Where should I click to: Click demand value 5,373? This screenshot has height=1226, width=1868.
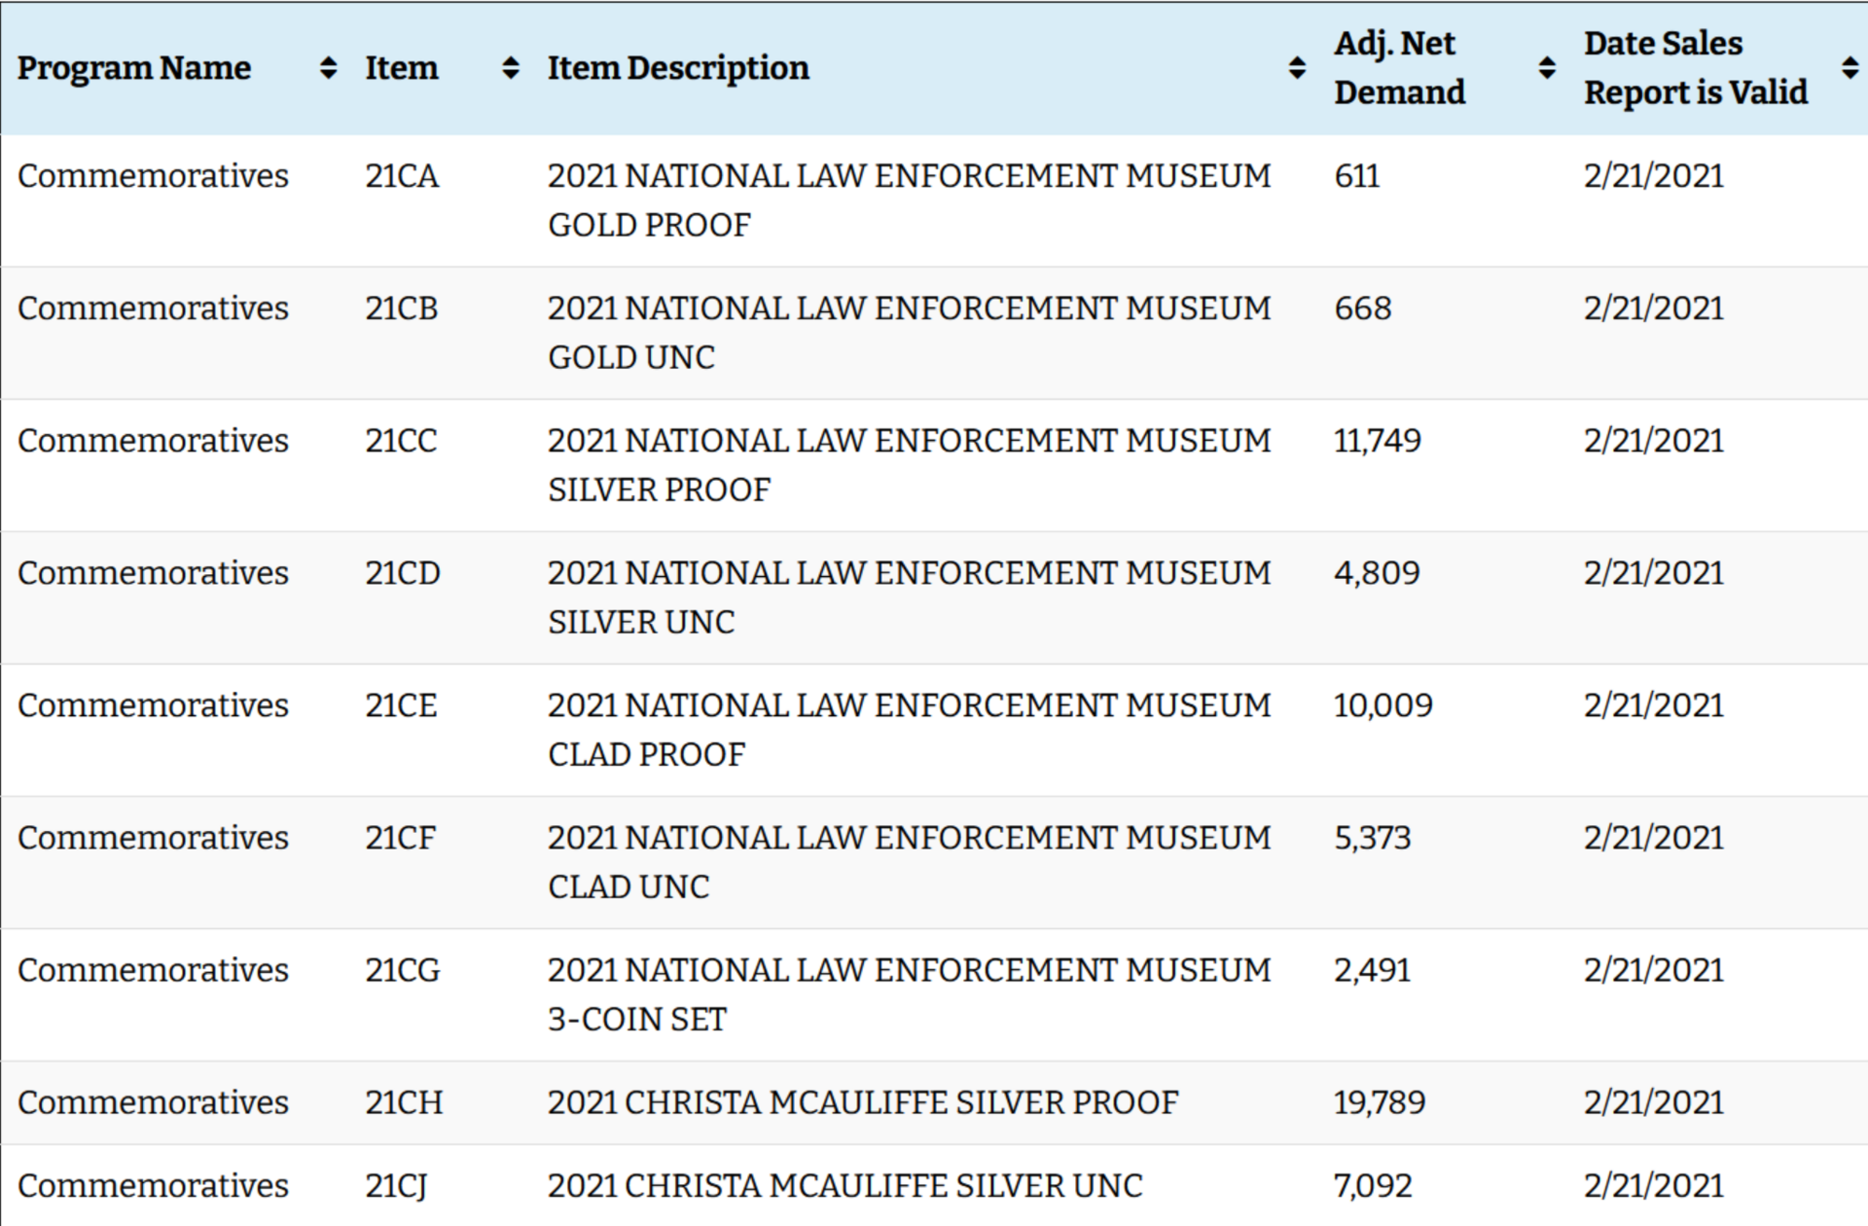tap(1372, 838)
